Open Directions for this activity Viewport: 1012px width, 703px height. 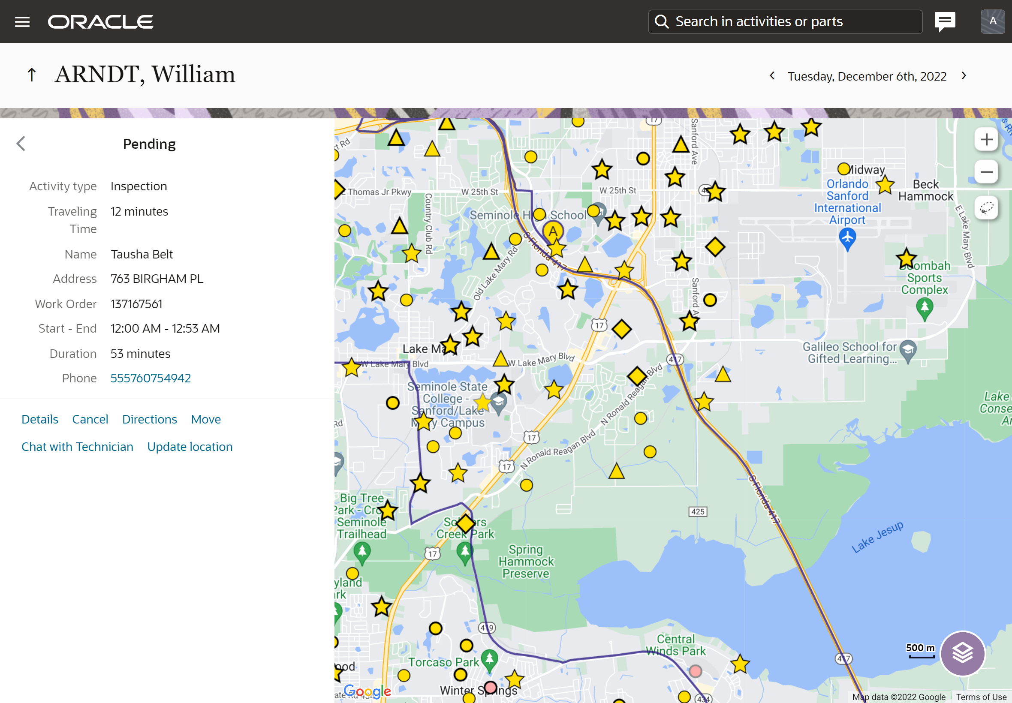[x=149, y=419]
